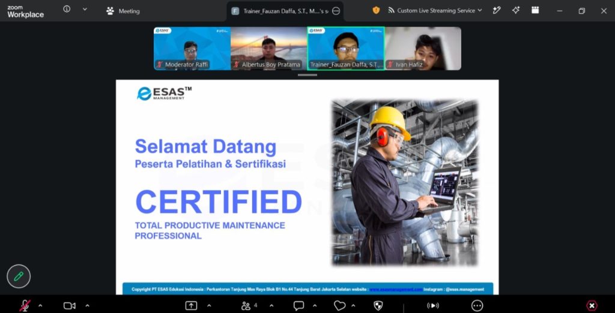Click the ESAS Management logo on slide
Screen dimensions: 615x313
click(164, 93)
